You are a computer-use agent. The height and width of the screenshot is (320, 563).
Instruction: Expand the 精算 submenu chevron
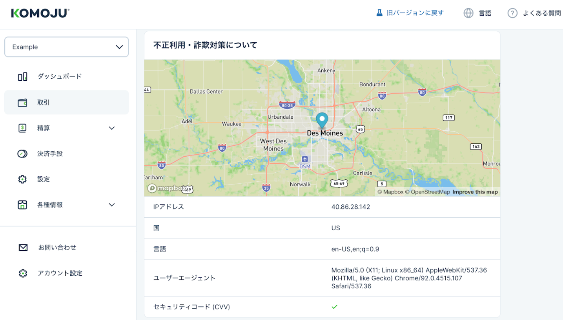[112, 128]
